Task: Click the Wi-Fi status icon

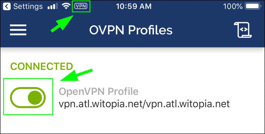Action: click(66, 6)
